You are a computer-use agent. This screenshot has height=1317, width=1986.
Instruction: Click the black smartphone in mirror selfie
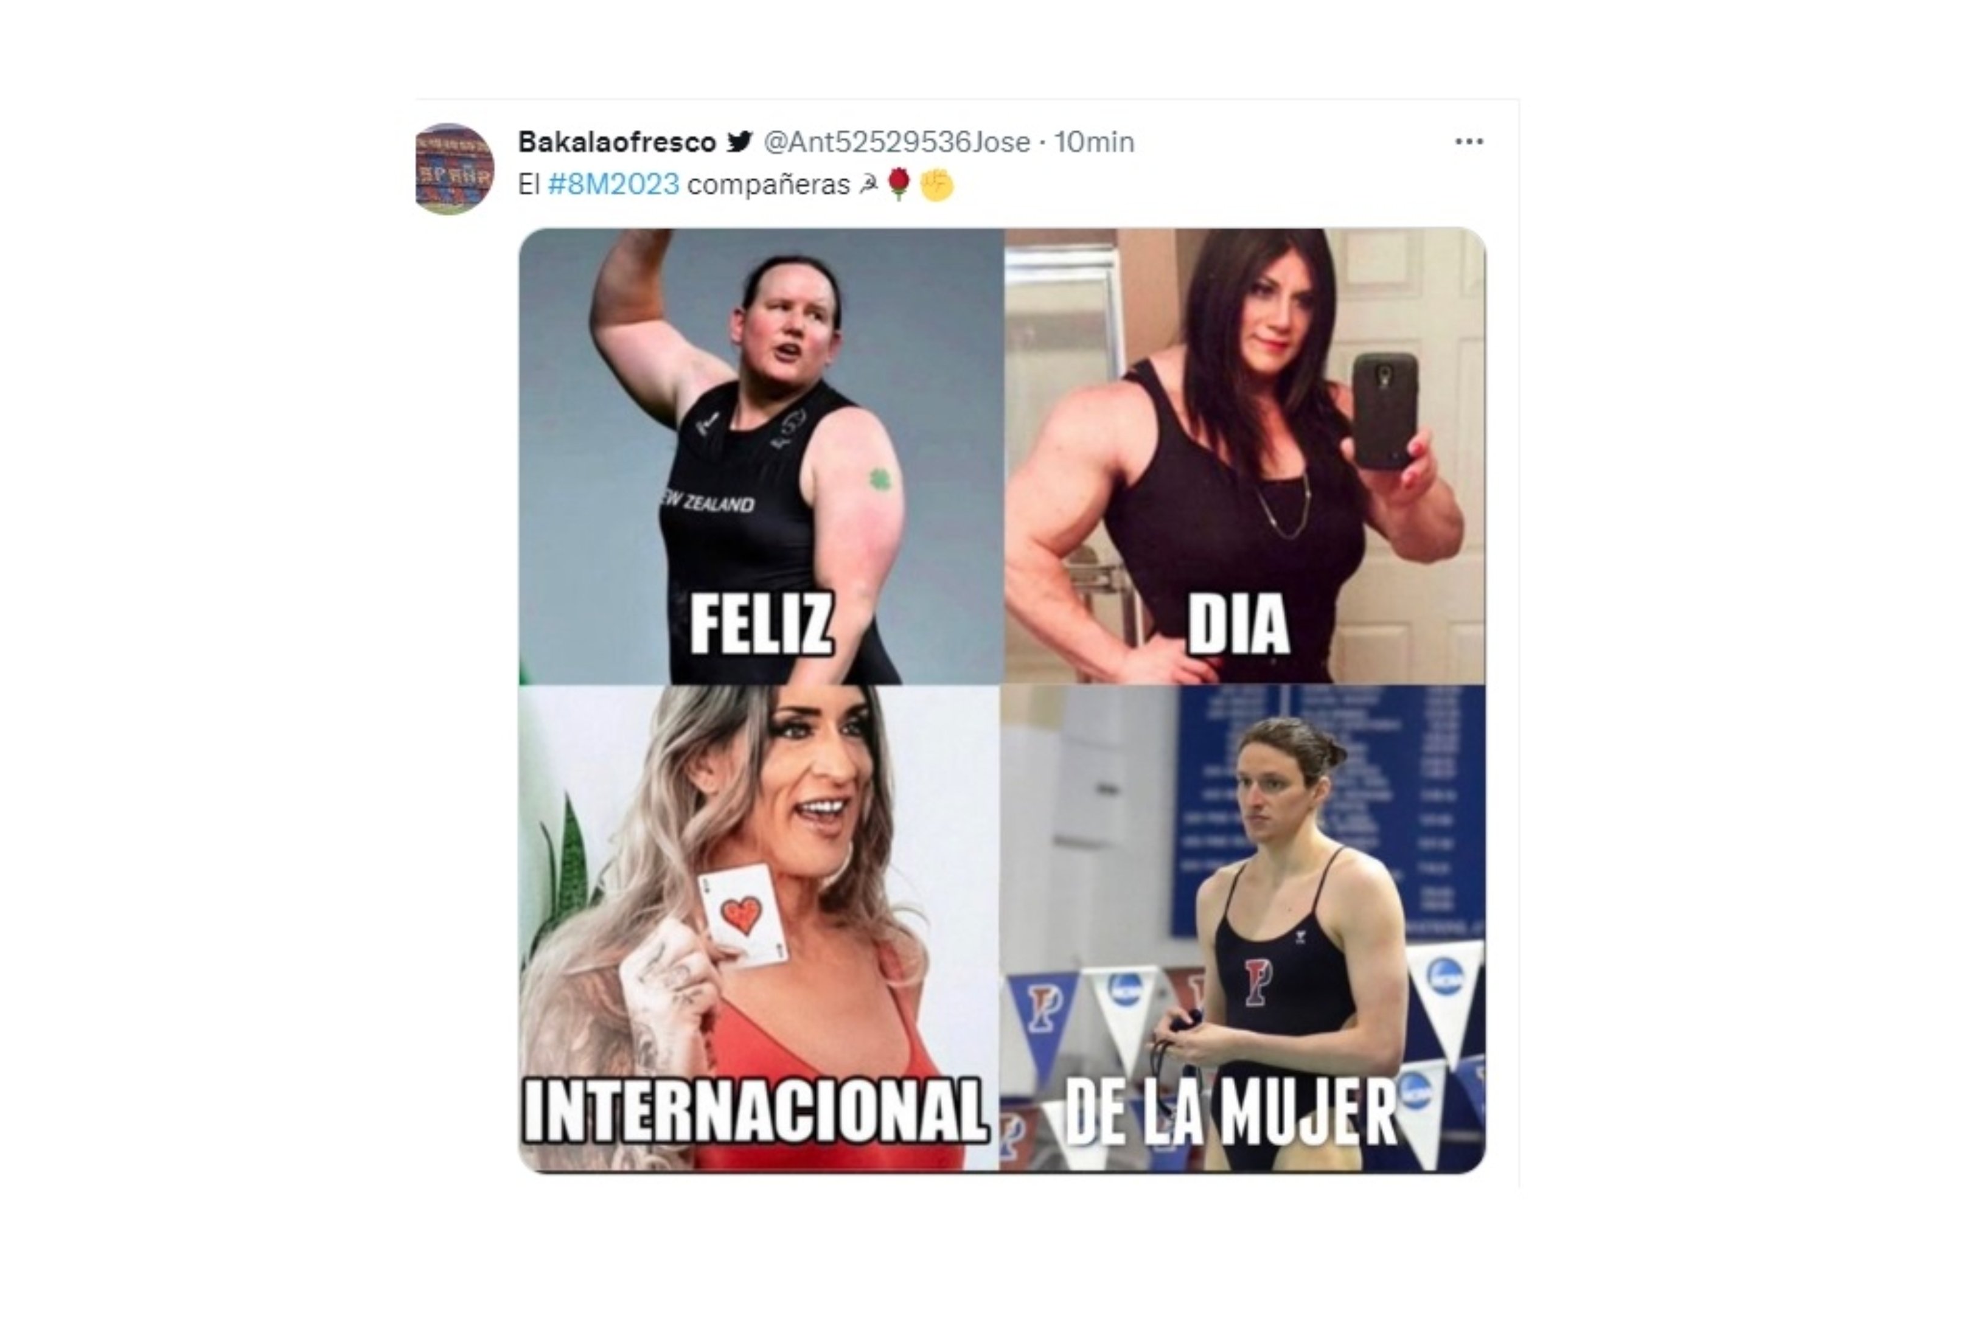coord(1384,411)
